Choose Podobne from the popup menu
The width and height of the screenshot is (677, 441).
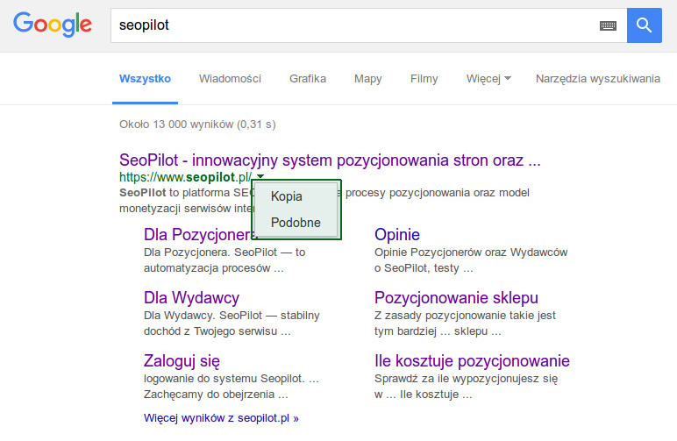(296, 223)
